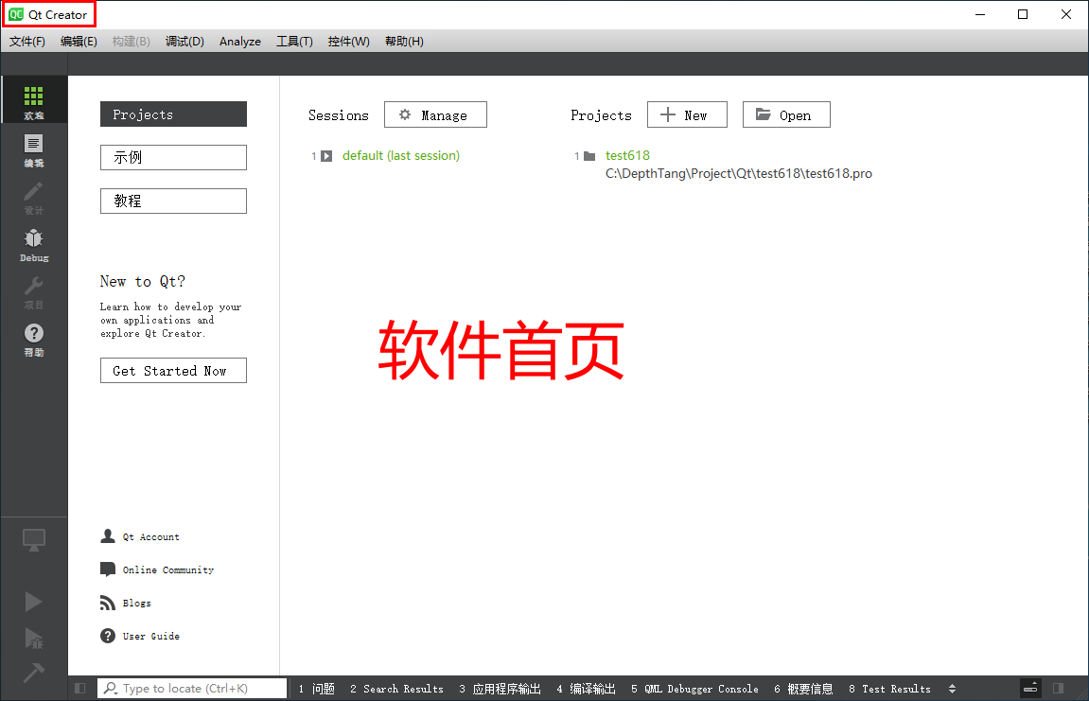The width and height of the screenshot is (1089, 701).
Task: Click the Run play button
Action: click(x=33, y=602)
